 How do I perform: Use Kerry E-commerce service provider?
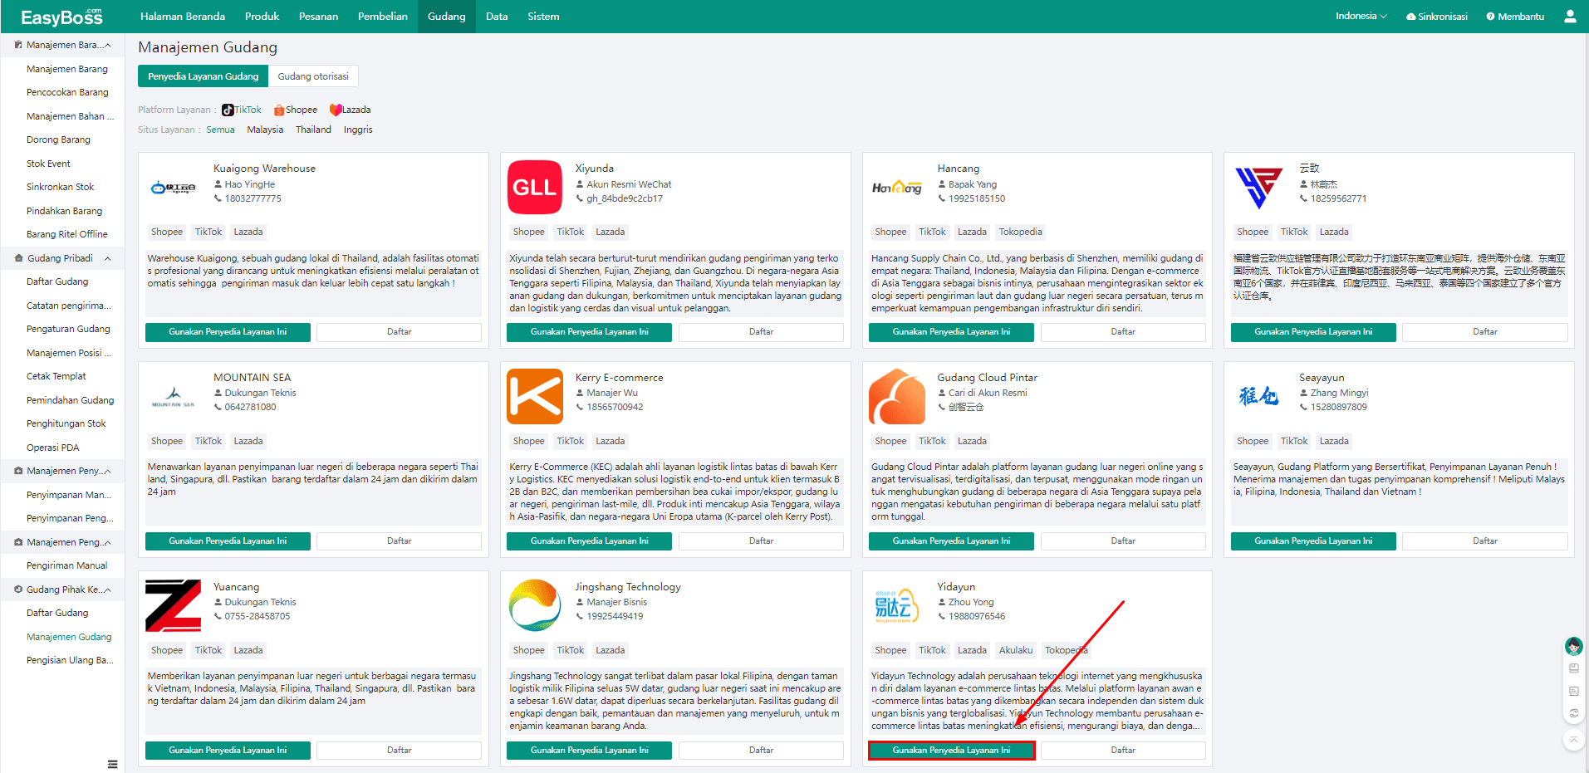pos(590,541)
